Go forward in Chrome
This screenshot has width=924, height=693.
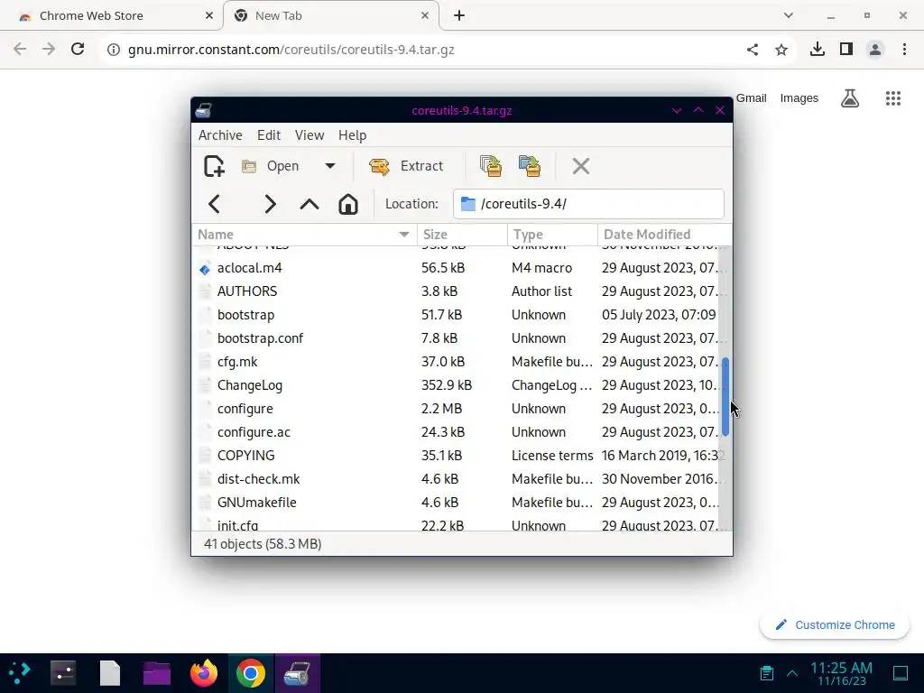49,49
